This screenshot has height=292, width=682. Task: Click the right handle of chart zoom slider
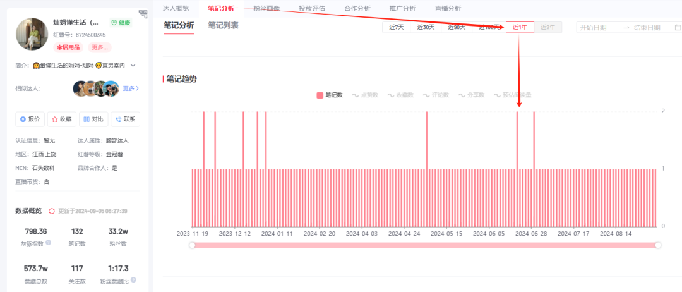[x=658, y=245]
